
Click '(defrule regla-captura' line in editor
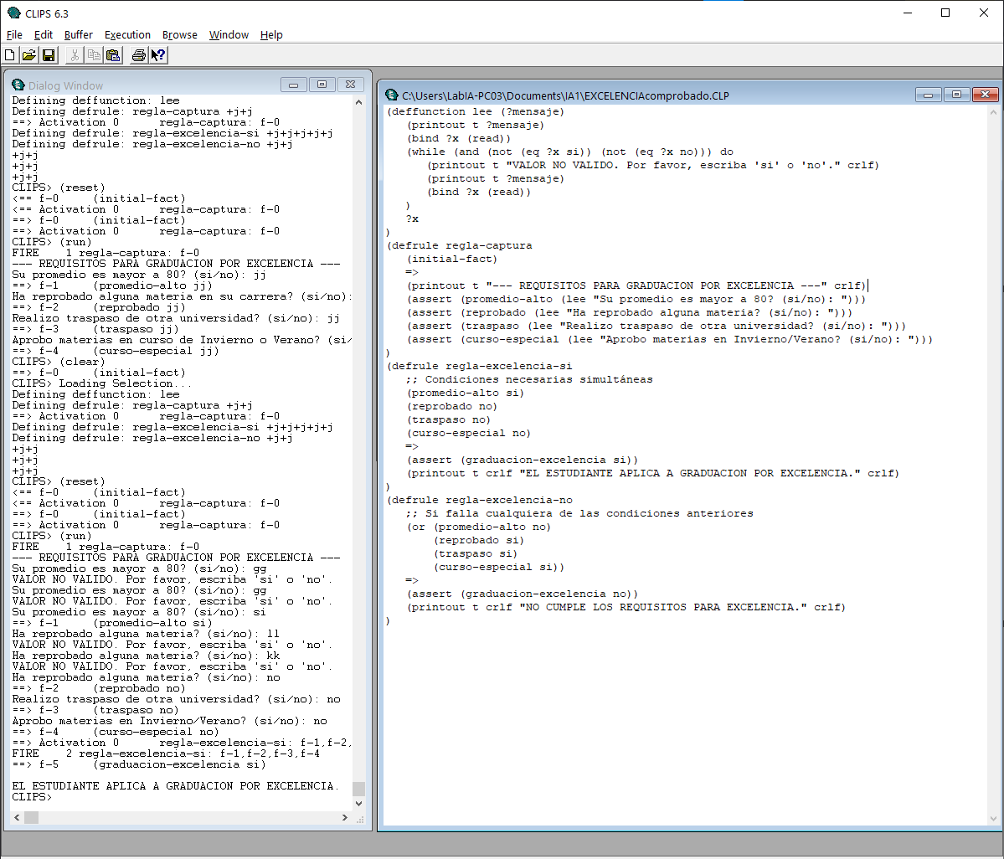click(x=460, y=245)
